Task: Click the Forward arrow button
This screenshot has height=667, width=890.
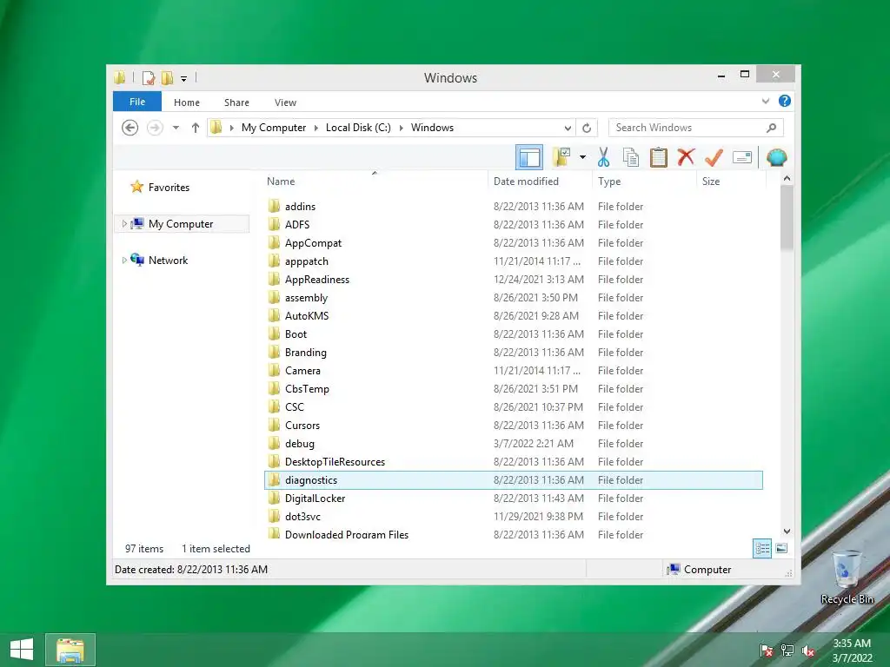Action: (x=155, y=128)
